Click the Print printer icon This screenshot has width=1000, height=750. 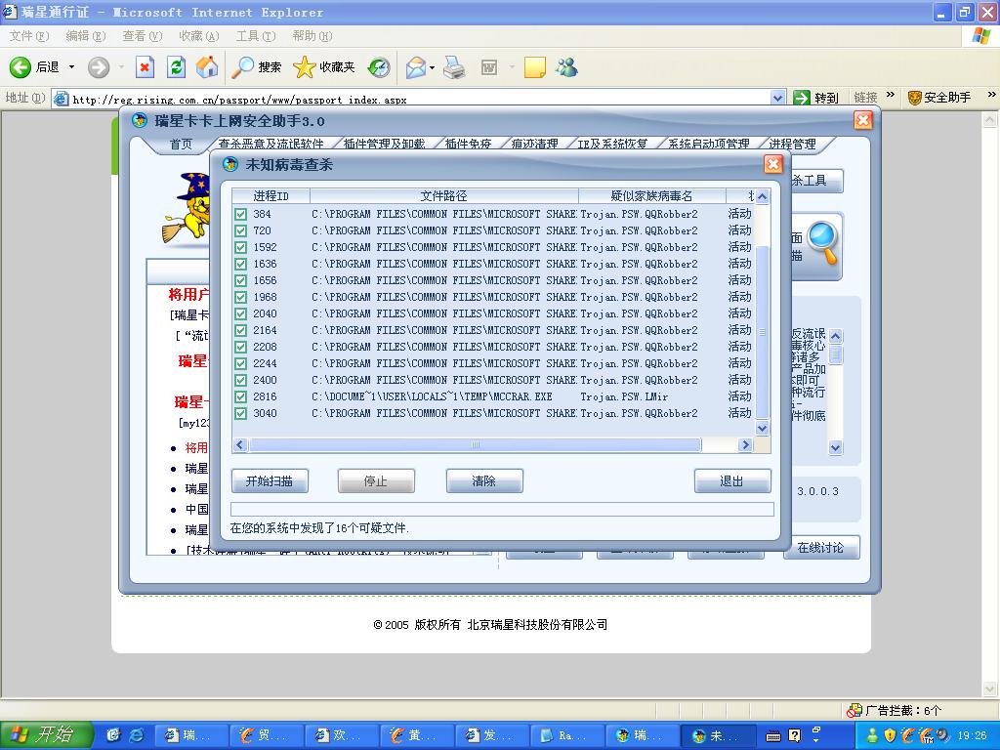pos(454,67)
